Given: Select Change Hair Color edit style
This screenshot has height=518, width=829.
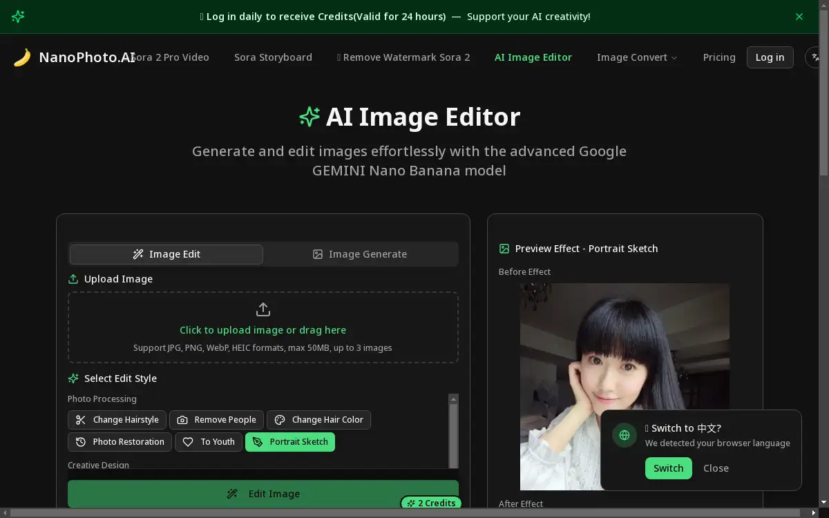Looking at the screenshot, I should [318, 420].
